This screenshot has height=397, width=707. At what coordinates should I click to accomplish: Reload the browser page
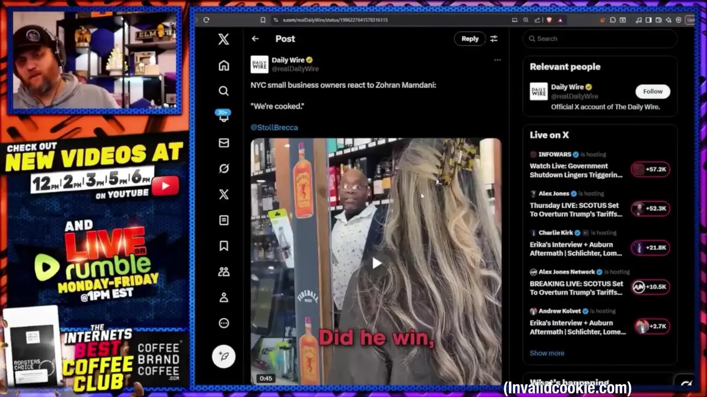(206, 20)
